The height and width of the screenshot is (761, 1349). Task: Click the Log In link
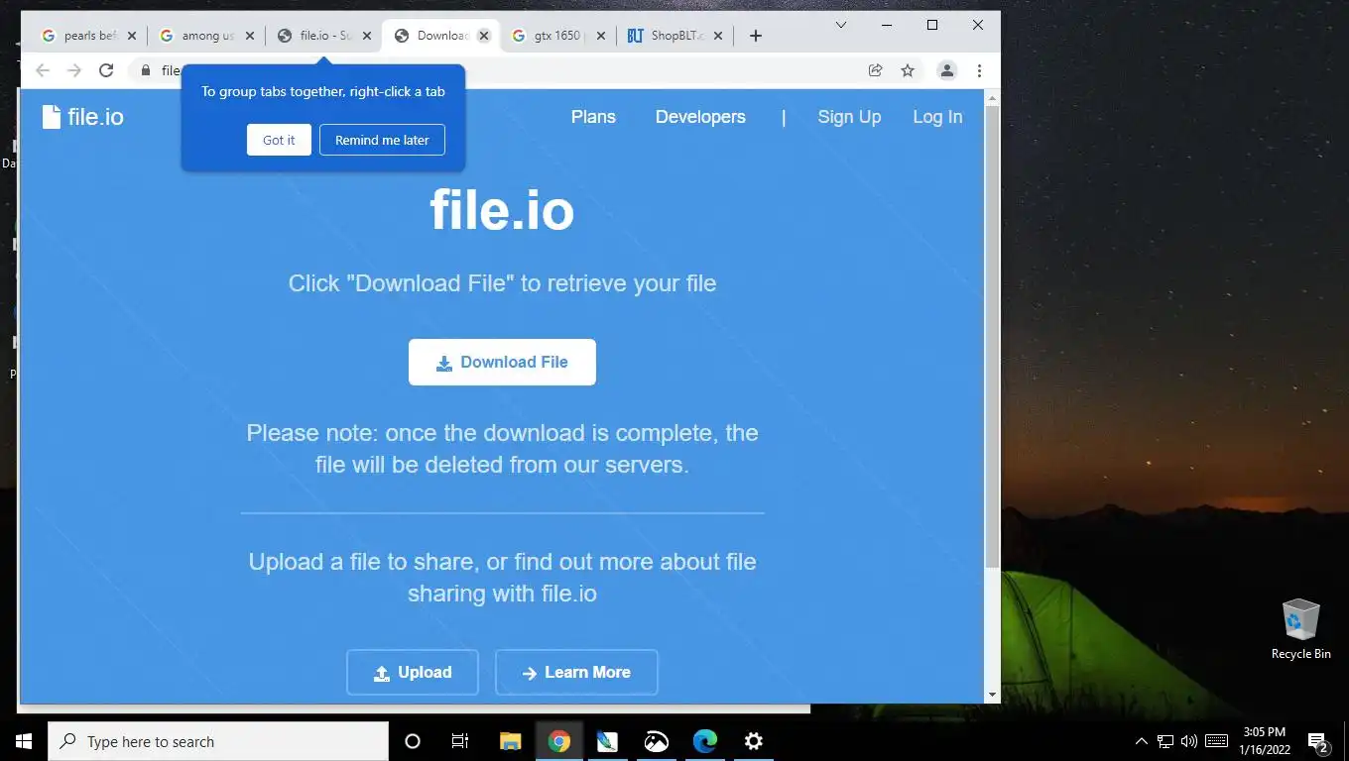tap(937, 117)
